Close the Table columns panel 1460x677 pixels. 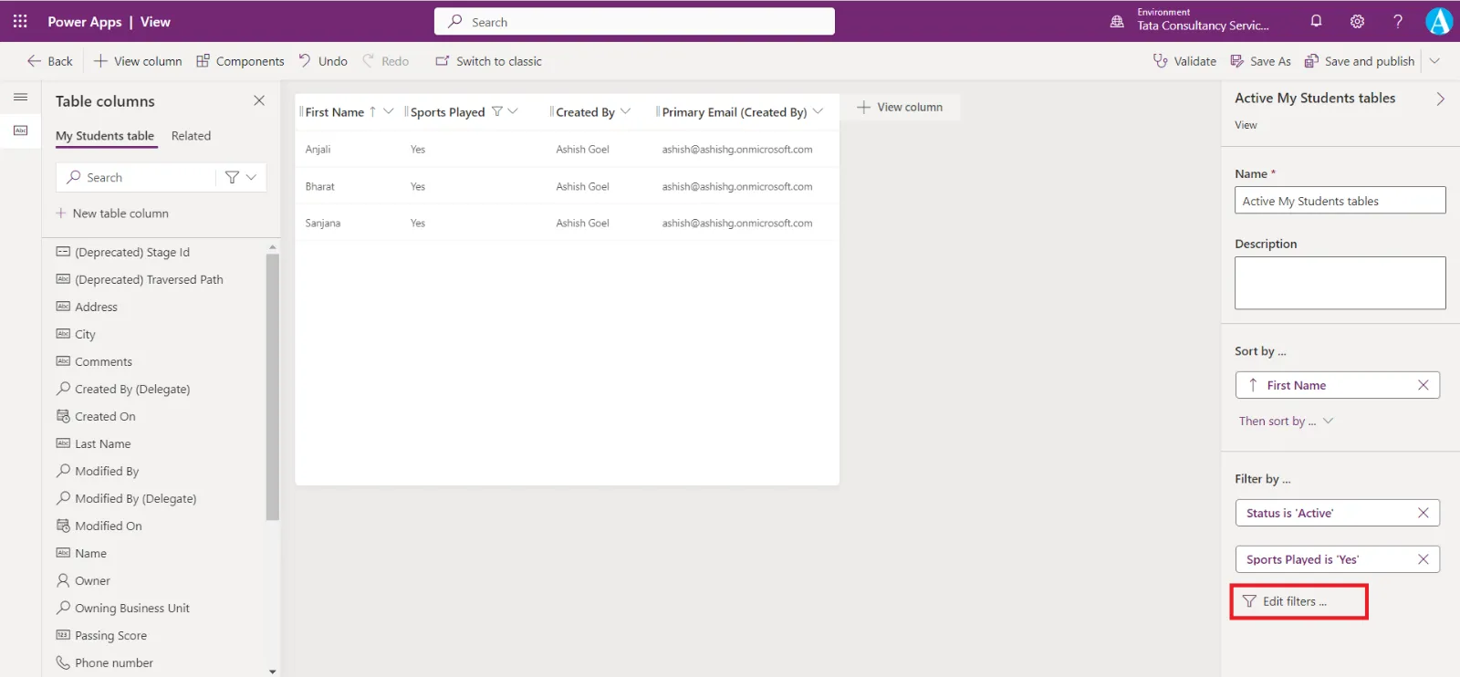click(259, 100)
